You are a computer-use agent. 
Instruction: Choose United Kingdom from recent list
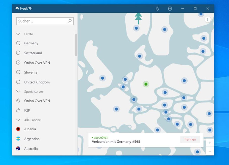(x=37, y=82)
